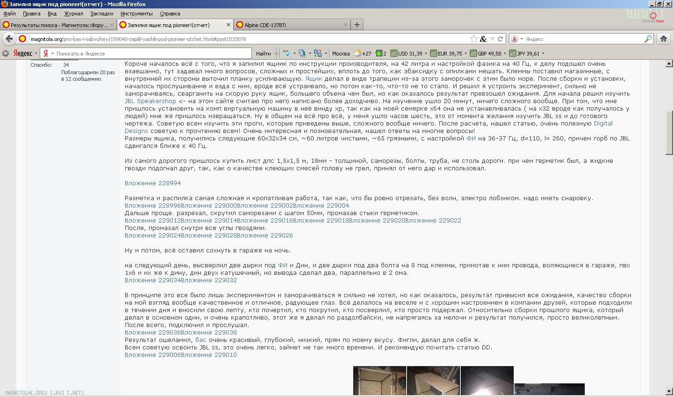
Task: Click the EUR 39,75 rate chart icon
Action: [434, 53]
